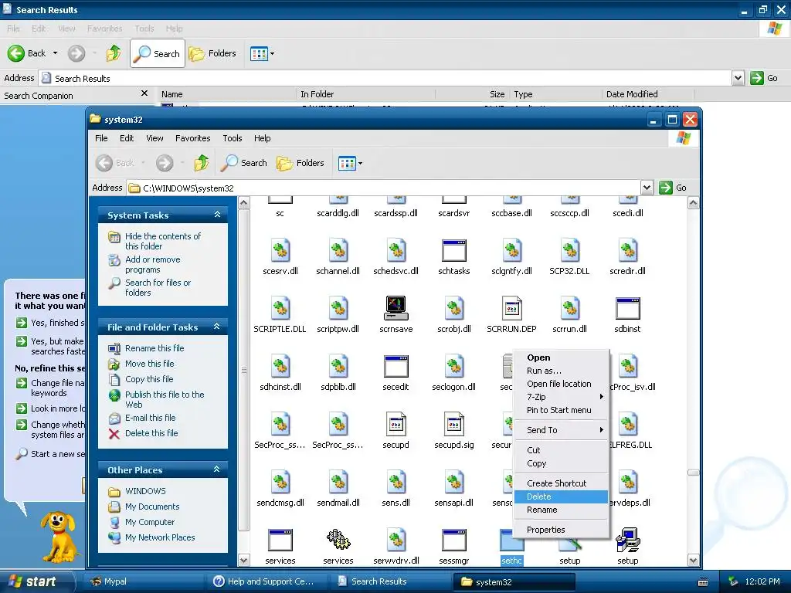The image size is (791, 593).
Task: Open Tools menu in system32 window
Action: 232,138
